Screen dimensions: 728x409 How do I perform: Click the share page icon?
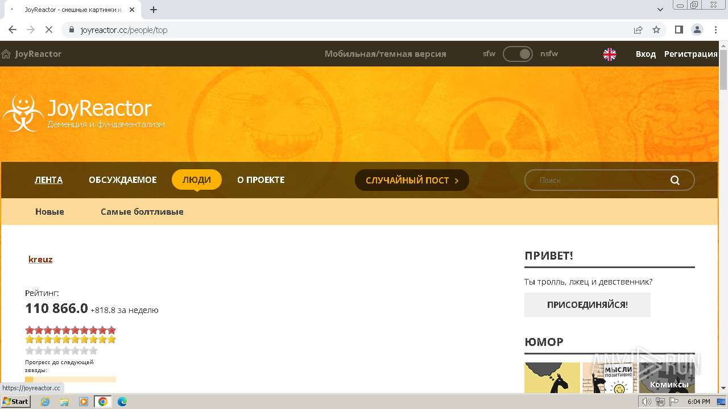click(x=638, y=30)
